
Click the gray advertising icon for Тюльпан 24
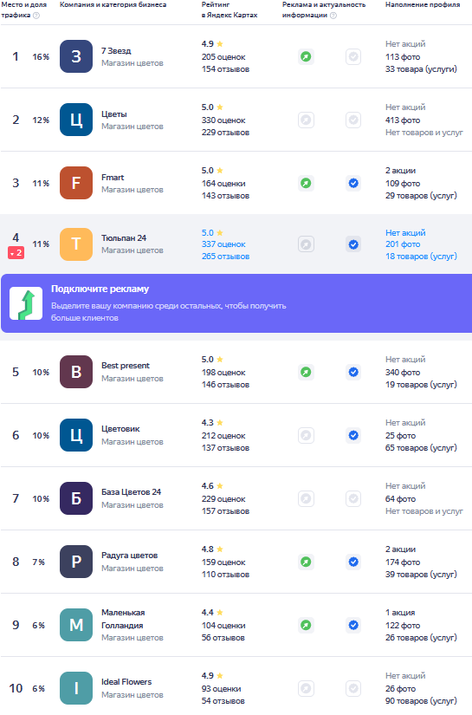(307, 244)
